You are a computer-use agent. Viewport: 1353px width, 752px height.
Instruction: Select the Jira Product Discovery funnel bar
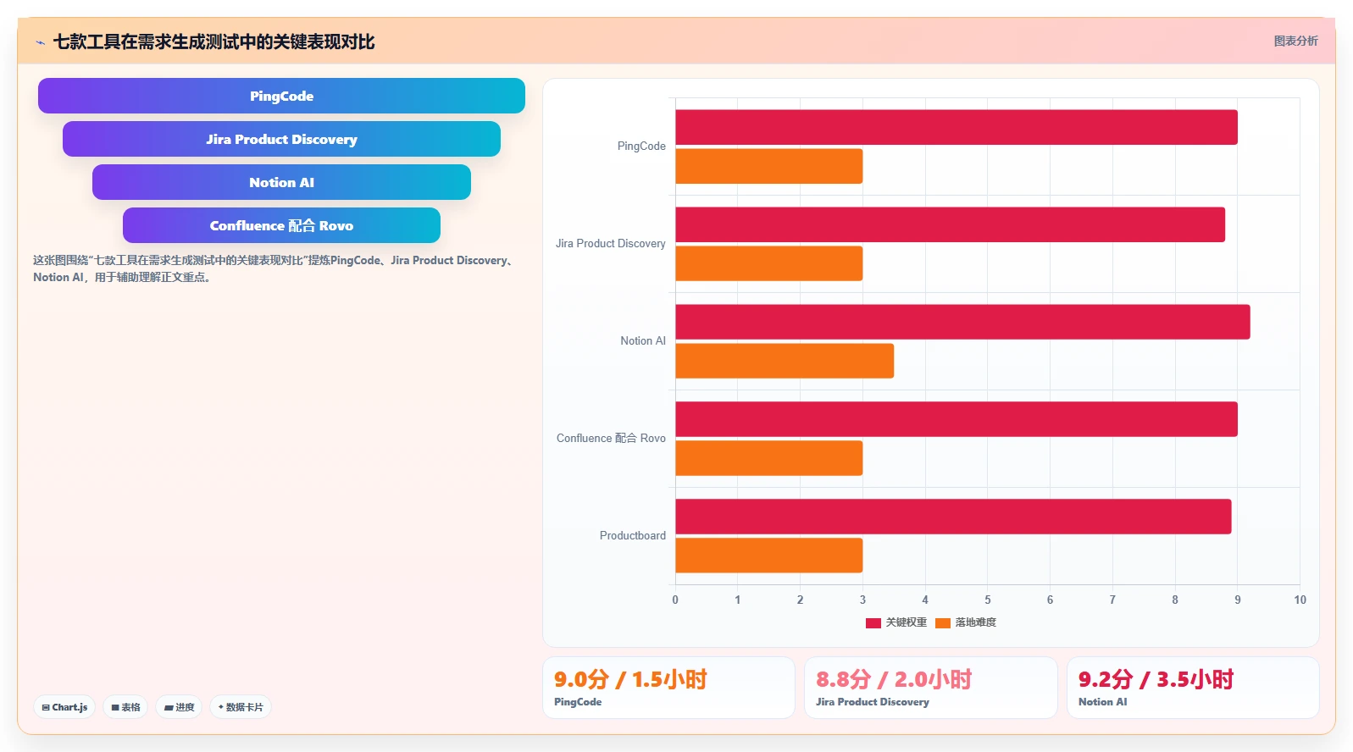[x=281, y=139]
